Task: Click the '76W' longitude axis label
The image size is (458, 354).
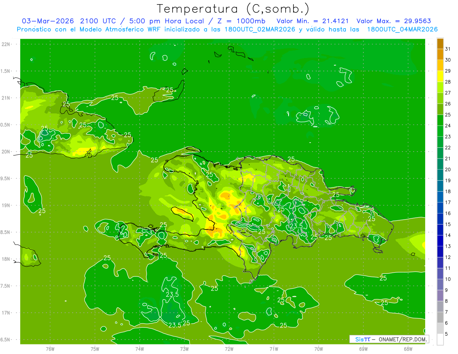Action: pyautogui.click(x=50, y=349)
